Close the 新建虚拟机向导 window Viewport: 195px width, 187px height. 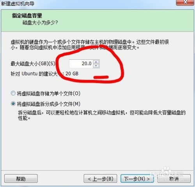tap(185, 2)
